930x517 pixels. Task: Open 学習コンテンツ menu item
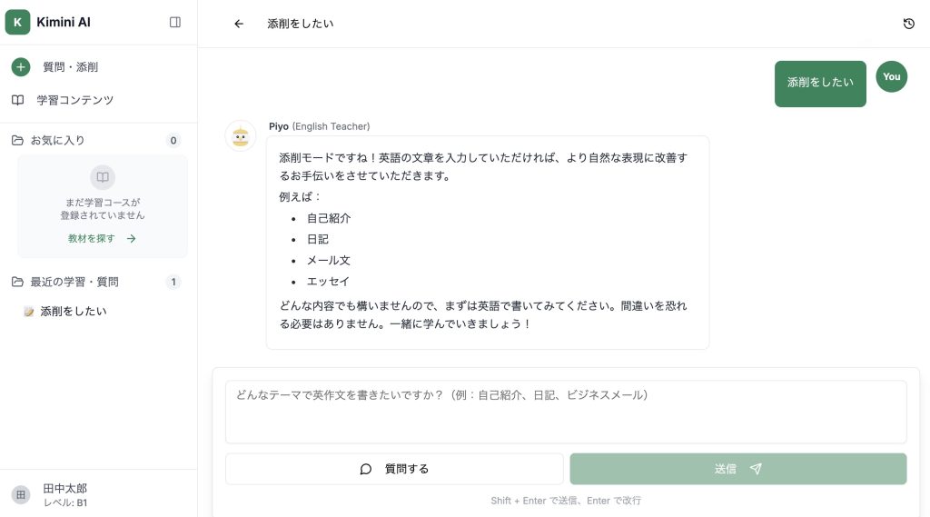coord(74,100)
